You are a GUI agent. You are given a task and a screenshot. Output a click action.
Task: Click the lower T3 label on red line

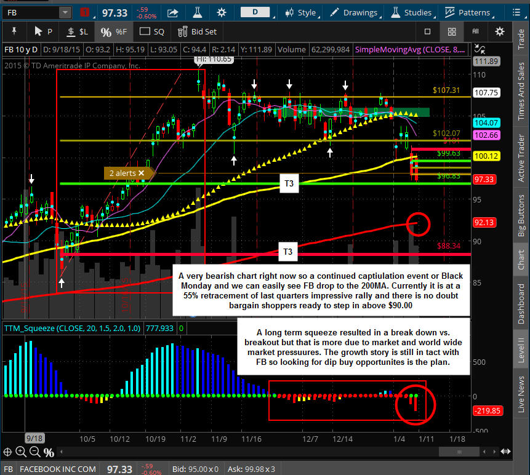(288, 252)
